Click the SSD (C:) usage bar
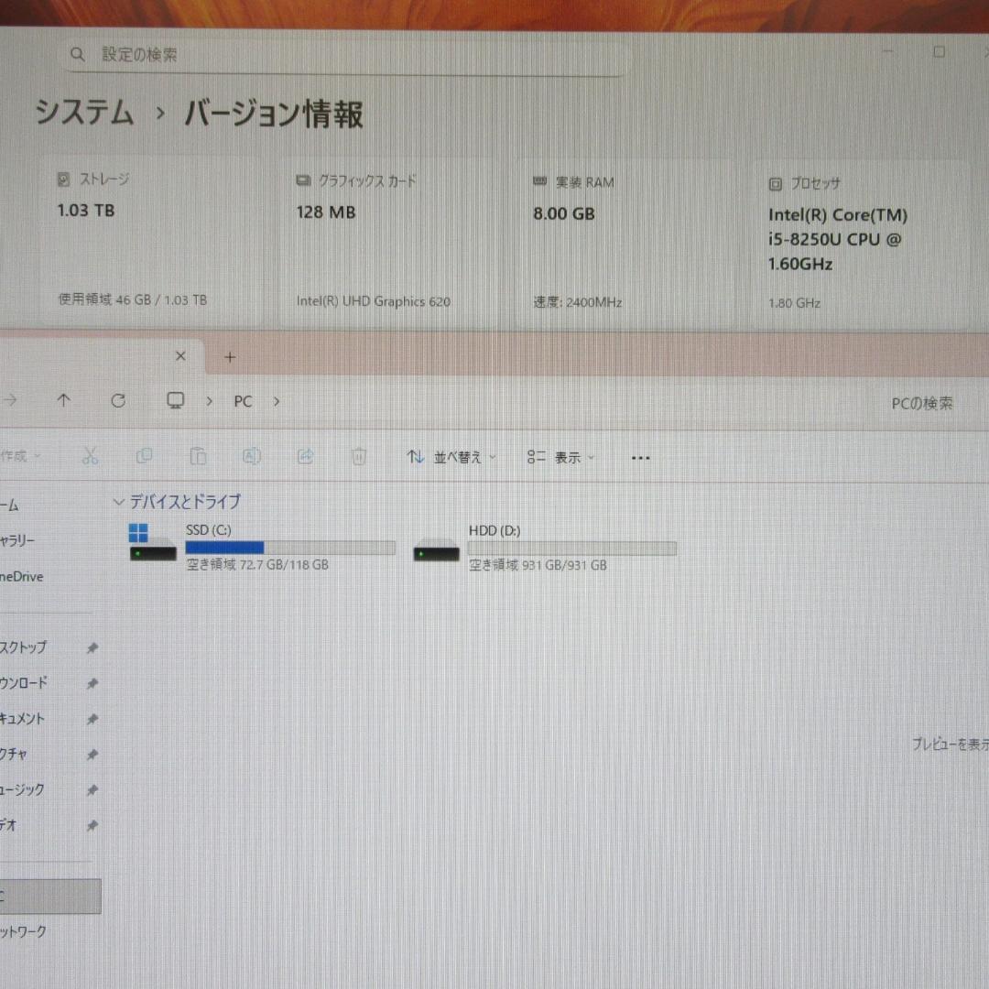Screen dimensions: 989x989 click(289, 547)
